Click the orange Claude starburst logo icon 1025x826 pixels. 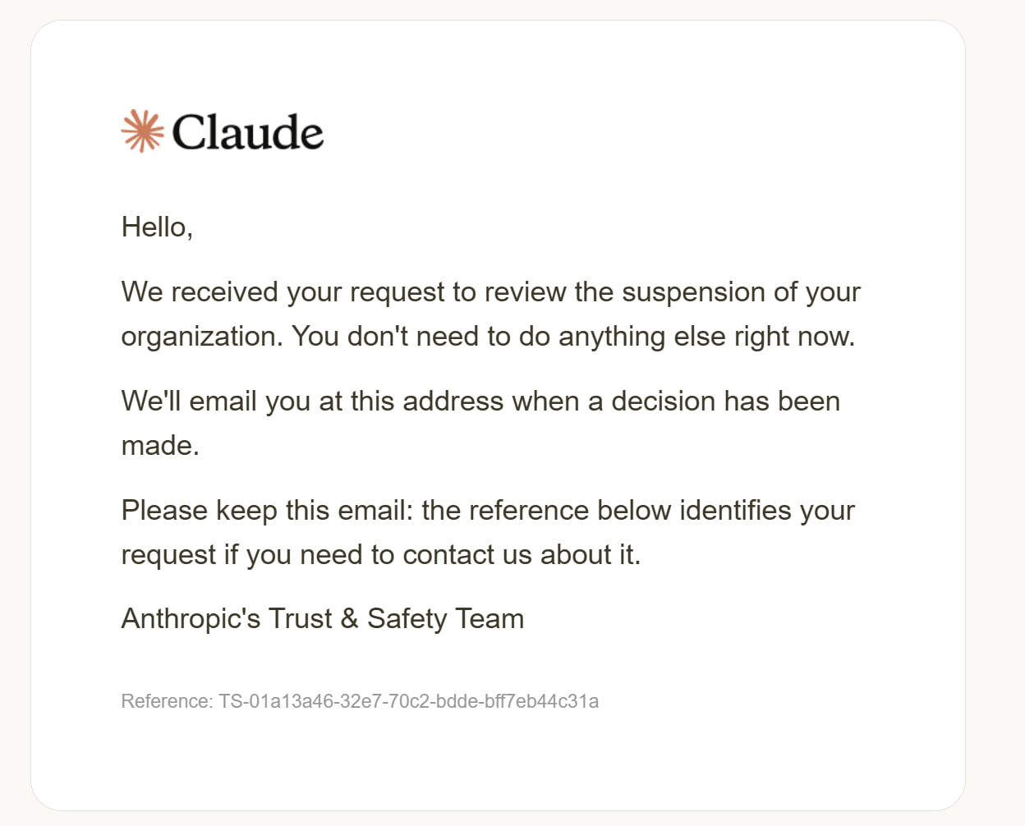click(142, 131)
